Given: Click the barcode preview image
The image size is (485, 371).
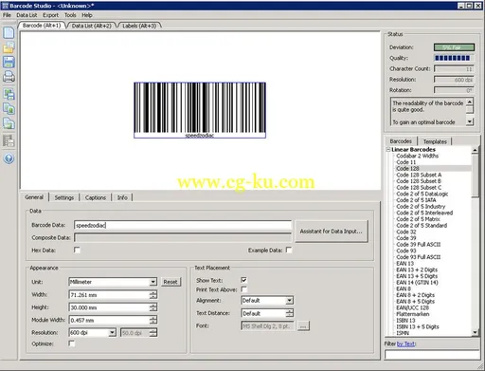Looking at the screenshot, I should pos(200,110).
